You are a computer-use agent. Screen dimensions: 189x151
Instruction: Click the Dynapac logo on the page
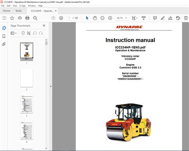point(129,27)
